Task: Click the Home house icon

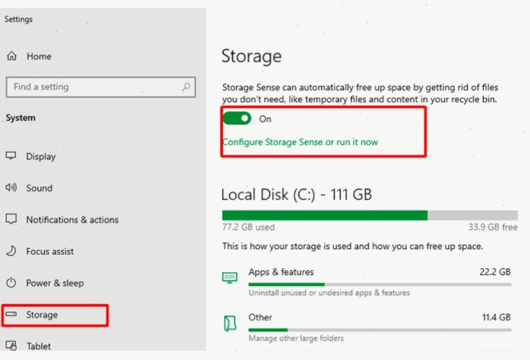Action: click(x=12, y=56)
